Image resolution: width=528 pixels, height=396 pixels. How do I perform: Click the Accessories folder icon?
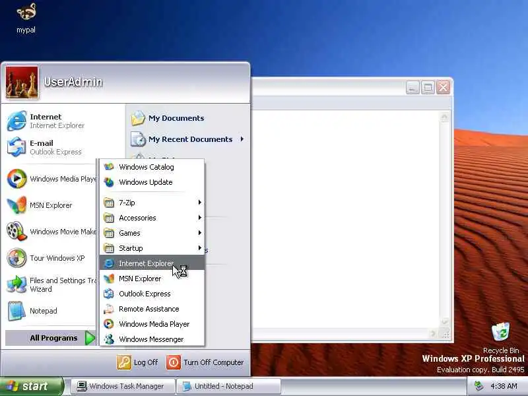pos(109,218)
